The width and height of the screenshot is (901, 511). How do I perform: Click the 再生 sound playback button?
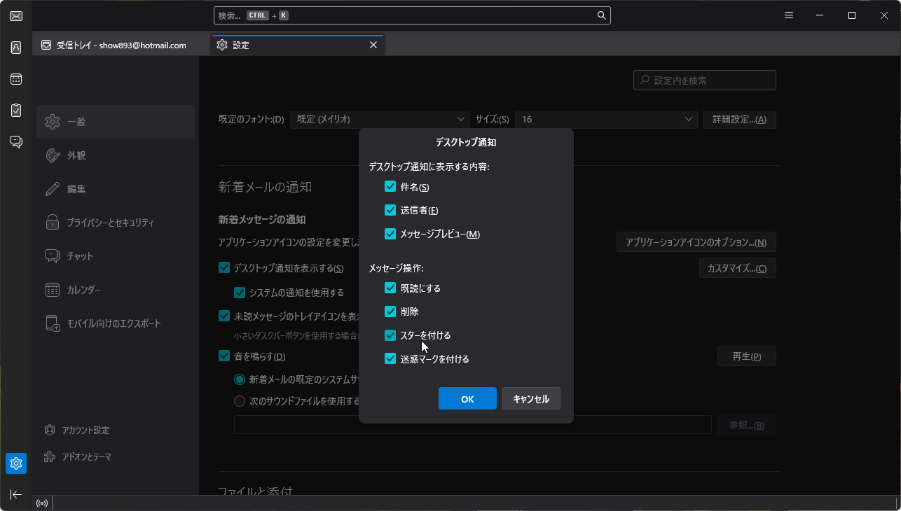click(x=746, y=356)
